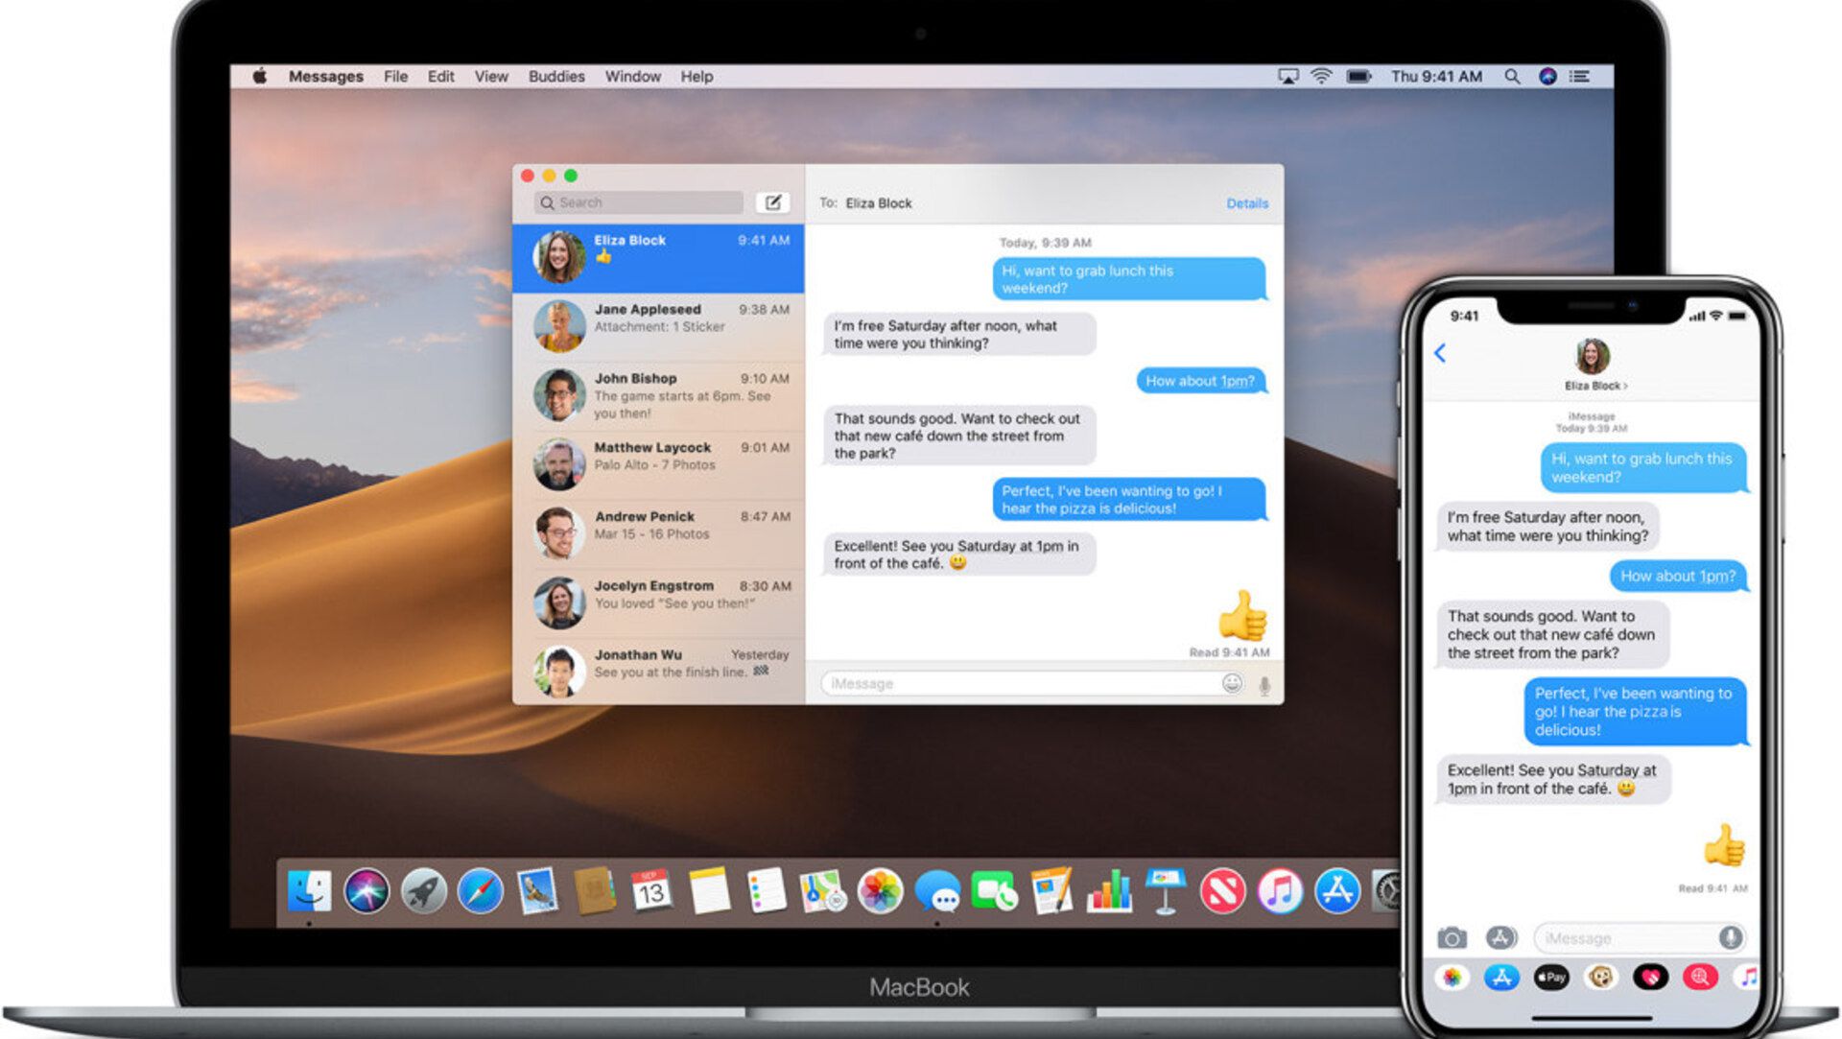Activate Siri from the menu bar

(1547, 76)
